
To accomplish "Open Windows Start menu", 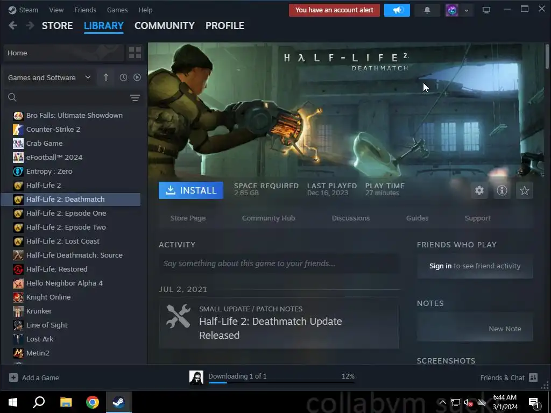I will click(13, 402).
